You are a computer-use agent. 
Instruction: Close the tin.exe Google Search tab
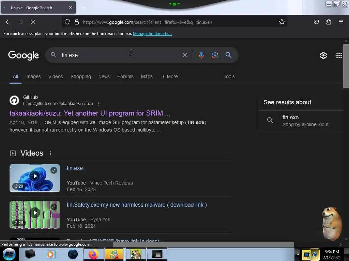click(x=70, y=7)
